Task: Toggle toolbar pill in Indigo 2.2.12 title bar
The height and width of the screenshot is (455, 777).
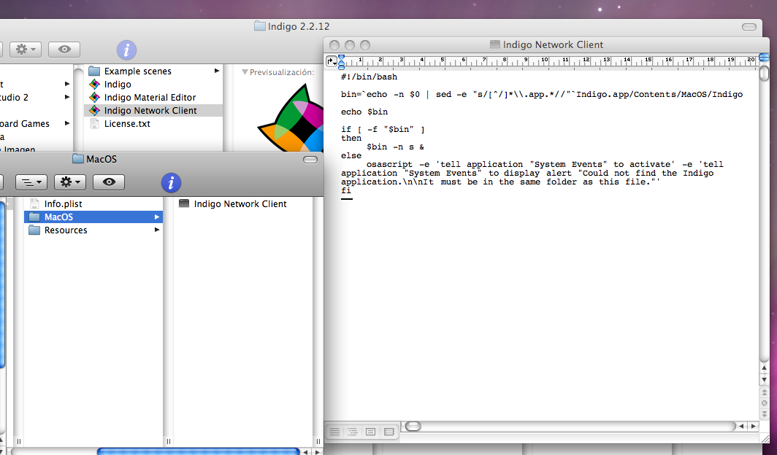Action: pyautogui.click(x=749, y=27)
